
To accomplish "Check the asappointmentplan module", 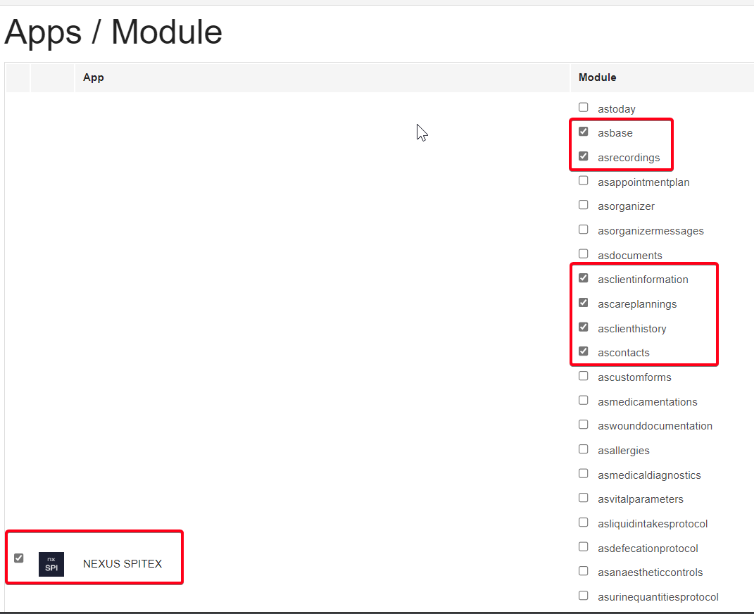I will point(583,181).
